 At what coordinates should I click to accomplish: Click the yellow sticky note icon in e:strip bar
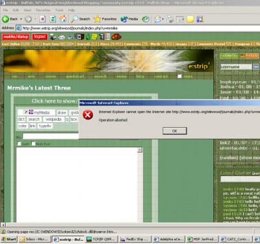point(94,36)
